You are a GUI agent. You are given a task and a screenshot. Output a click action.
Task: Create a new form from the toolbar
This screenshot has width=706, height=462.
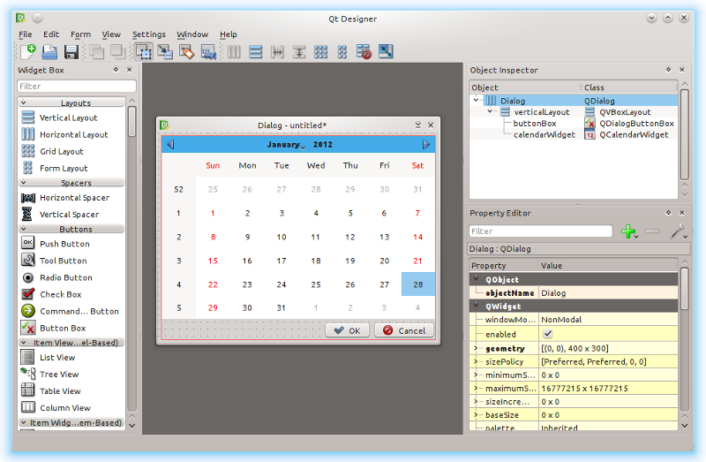[x=28, y=52]
